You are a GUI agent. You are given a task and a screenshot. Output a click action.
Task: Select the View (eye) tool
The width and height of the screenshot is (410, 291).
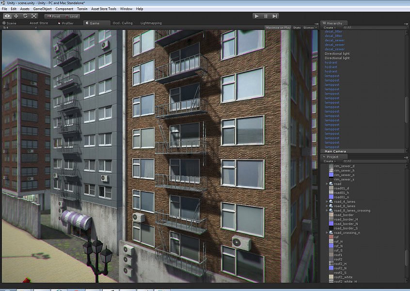pos(7,16)
